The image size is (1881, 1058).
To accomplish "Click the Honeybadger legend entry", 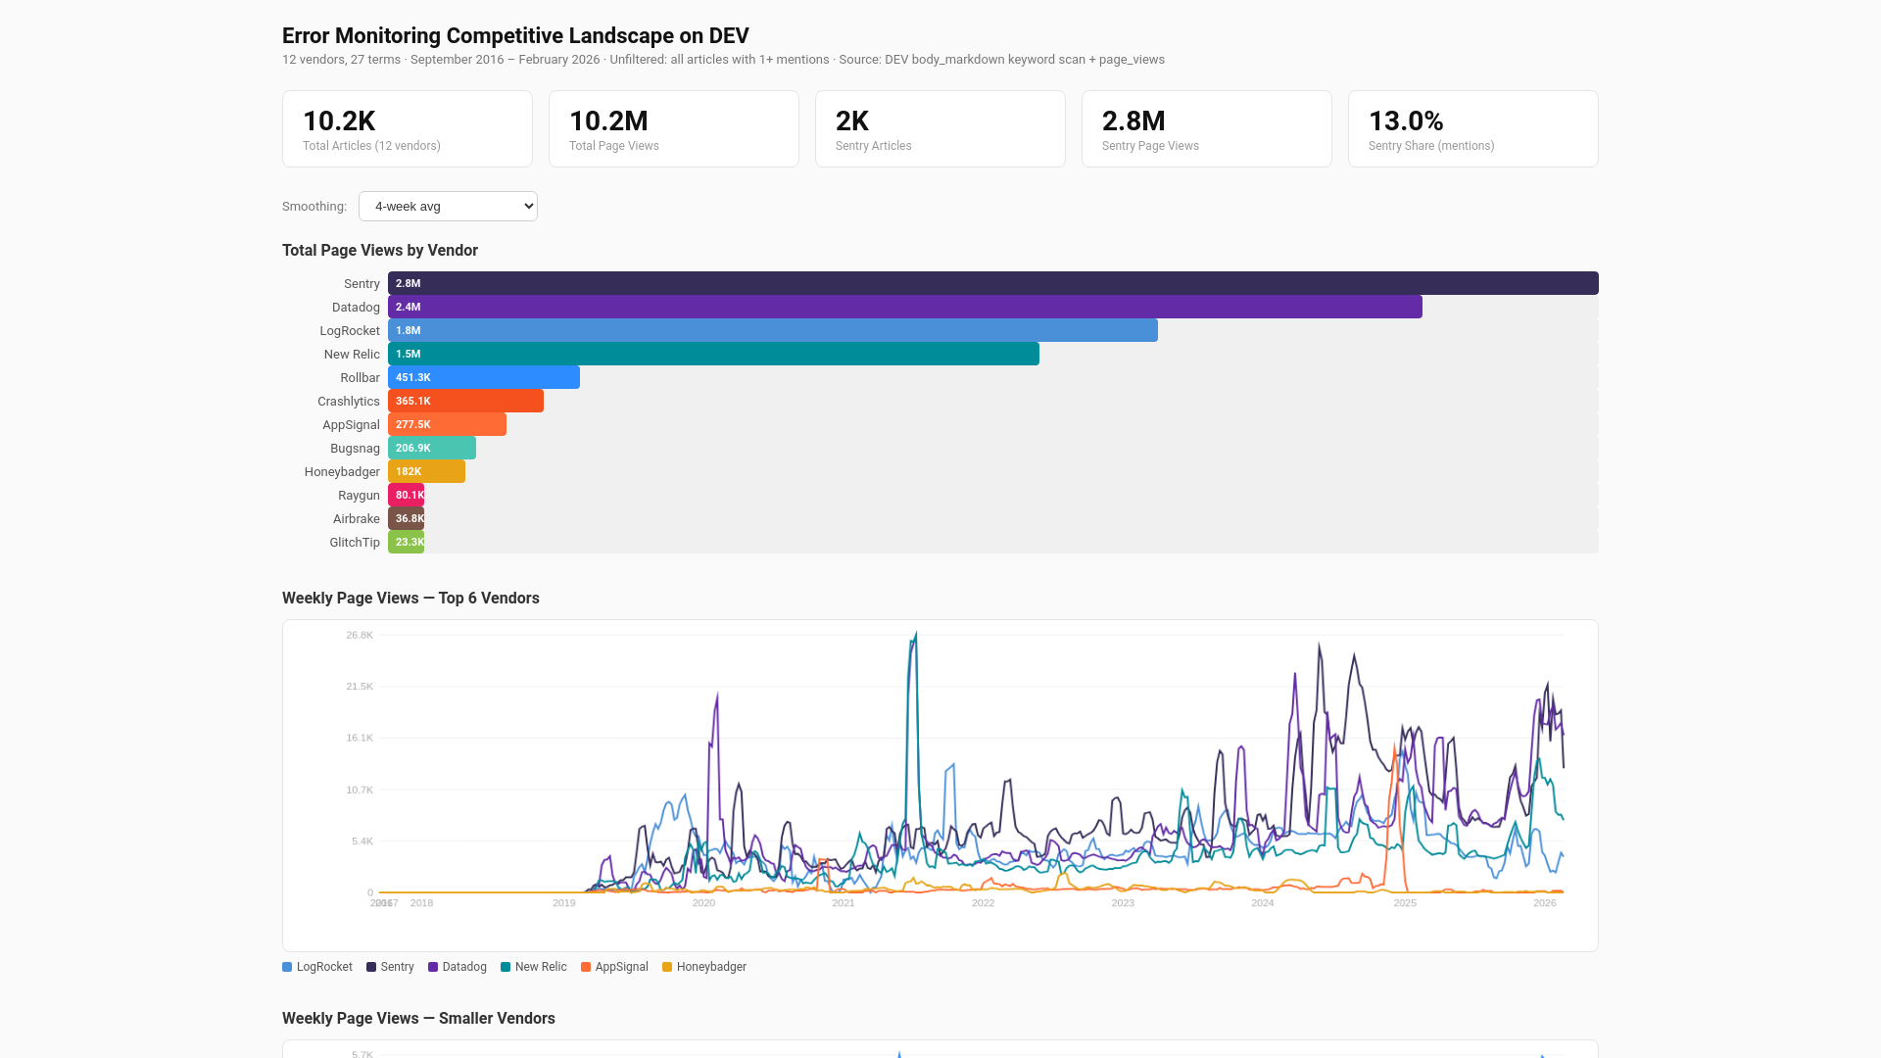I will [704, 967].
